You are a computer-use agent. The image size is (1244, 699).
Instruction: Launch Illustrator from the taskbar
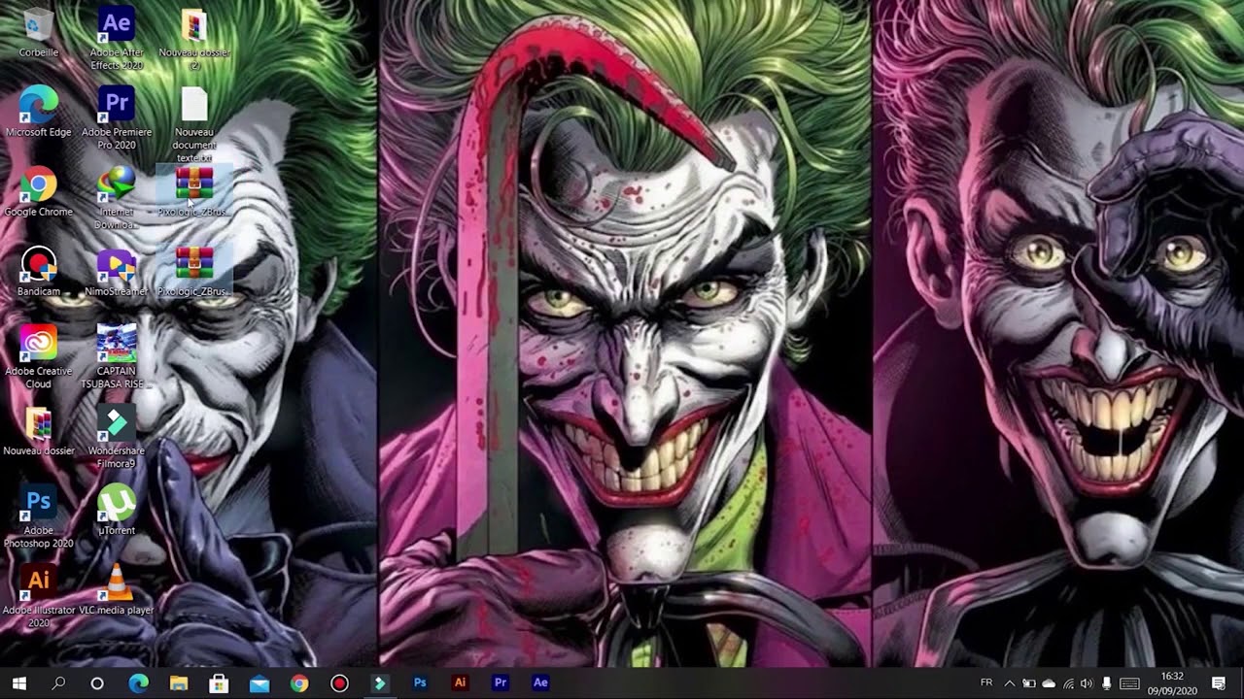point(461,683)
